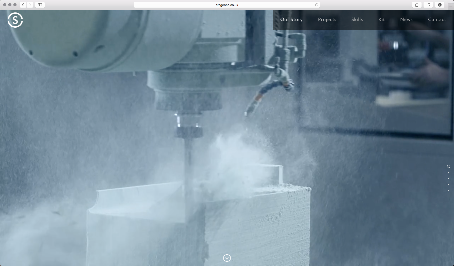
Task: Select the third slide indicator dot
Action: point(449,179)
